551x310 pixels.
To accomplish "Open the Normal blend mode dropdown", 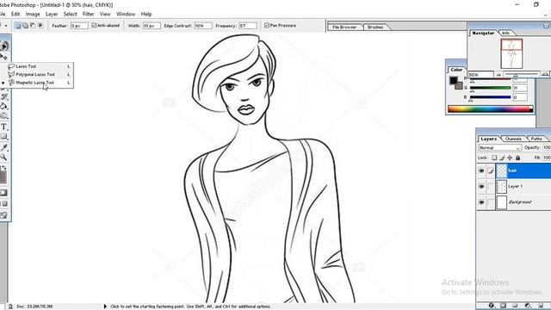I will [x=499, y=147].
